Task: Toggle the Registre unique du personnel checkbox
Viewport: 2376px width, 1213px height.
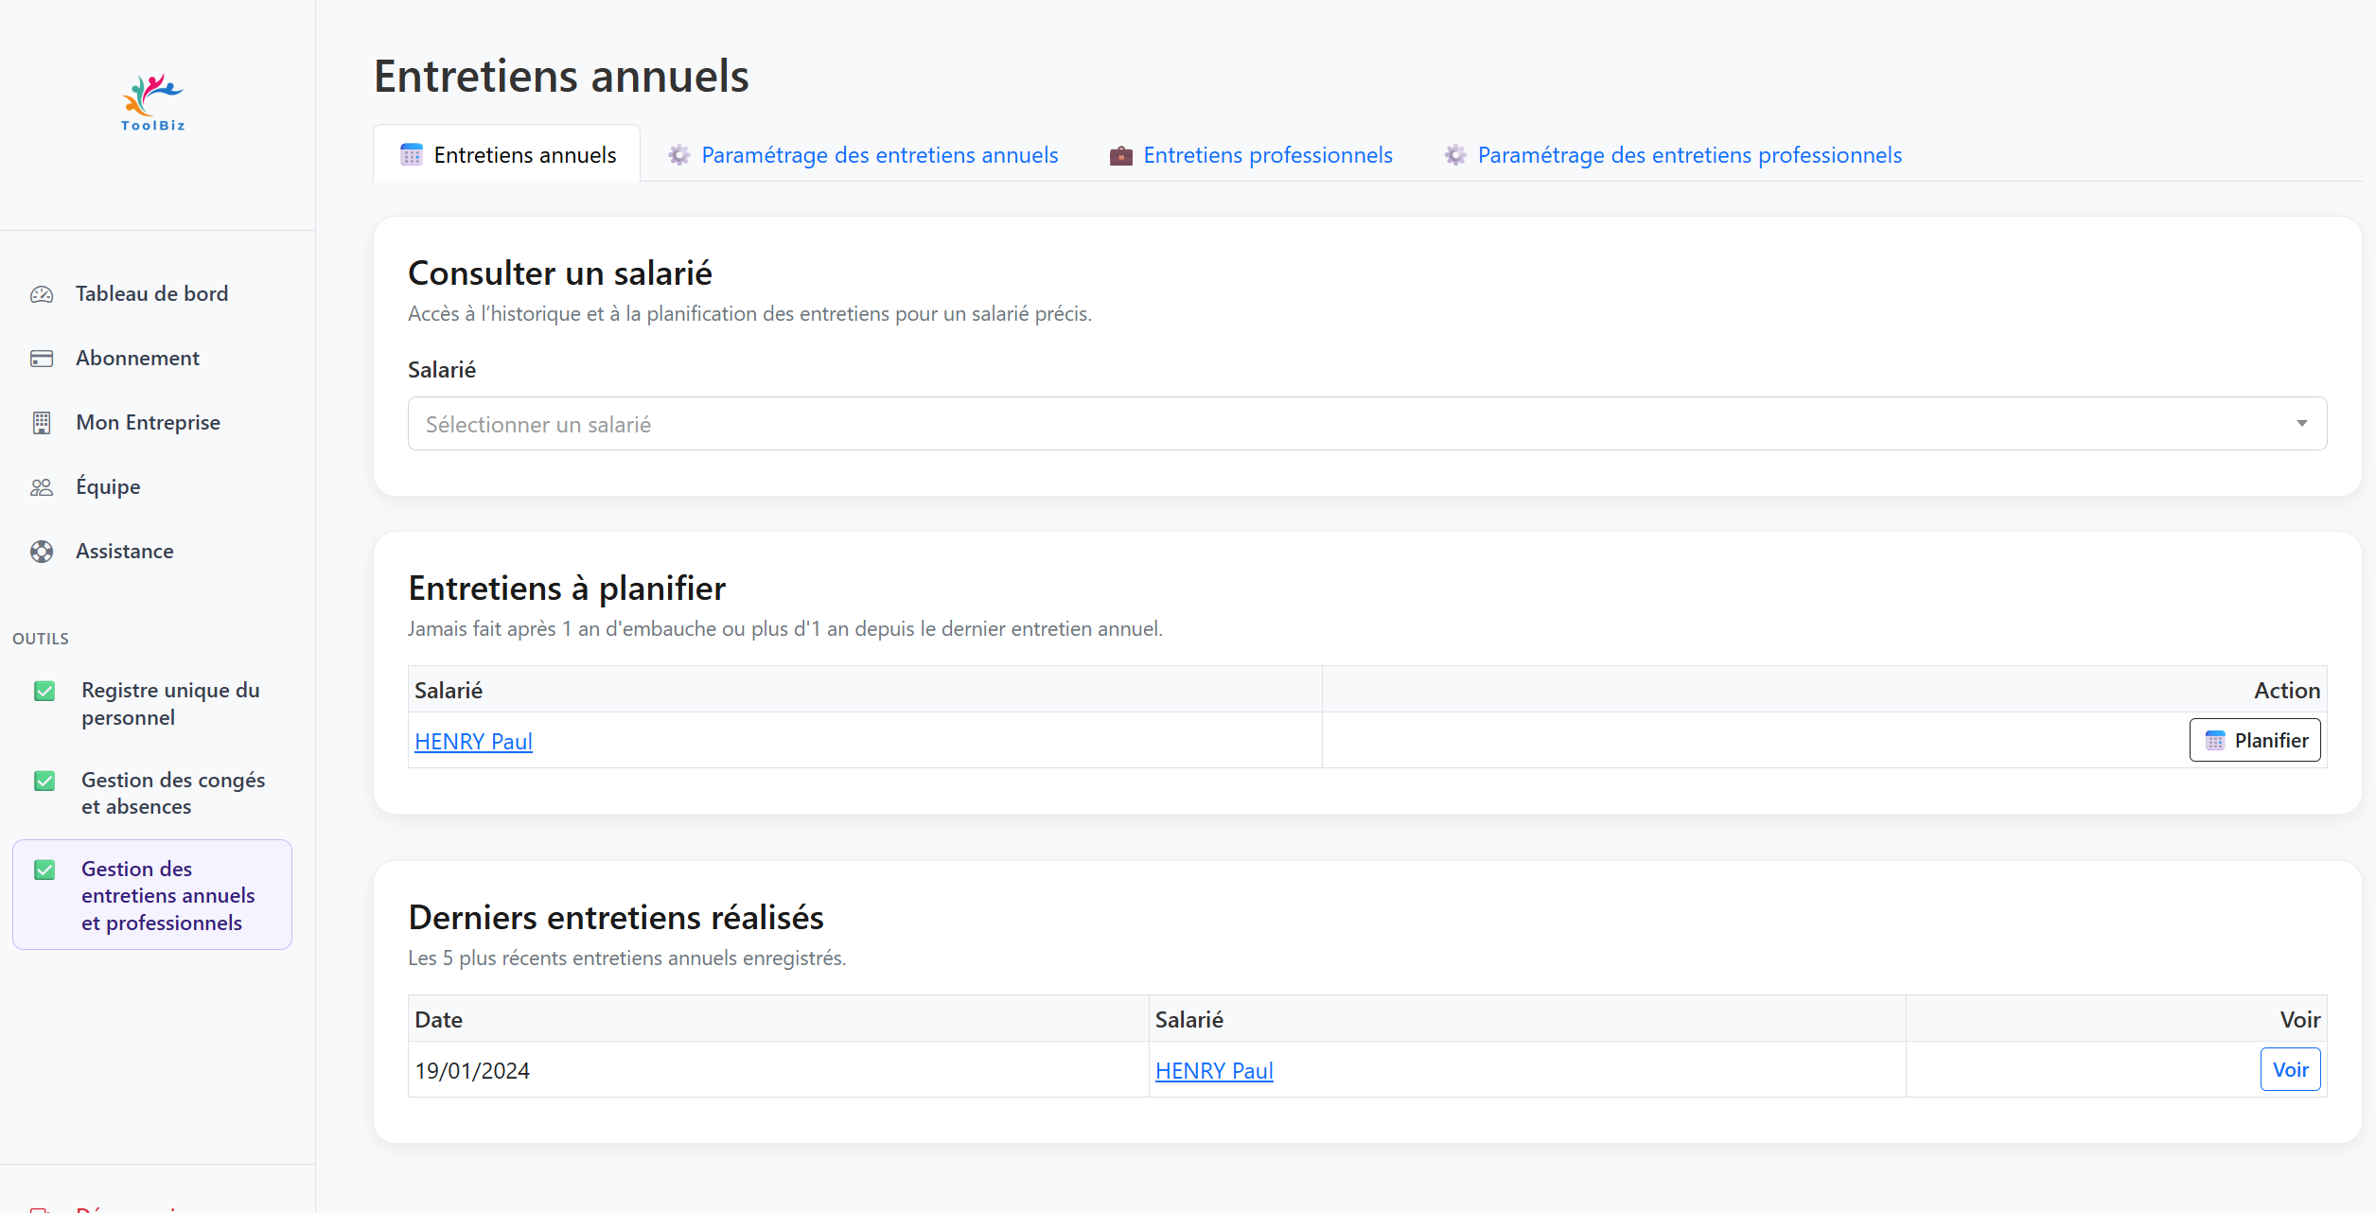Action: 44,691
